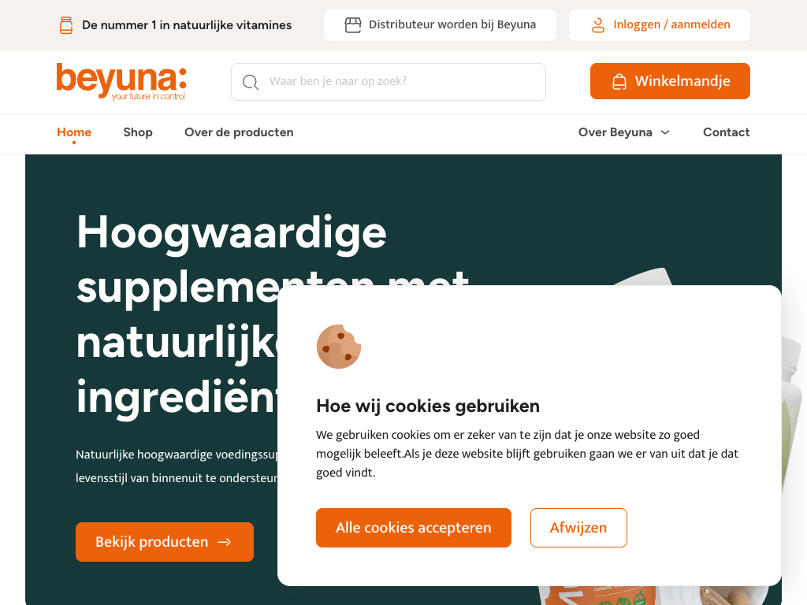The image size is (807, 605).
Task: Open the Winkelmandje shopping cart
Action: point(670,81)
